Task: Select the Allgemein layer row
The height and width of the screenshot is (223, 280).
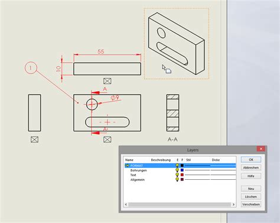Action: [180, 180]
